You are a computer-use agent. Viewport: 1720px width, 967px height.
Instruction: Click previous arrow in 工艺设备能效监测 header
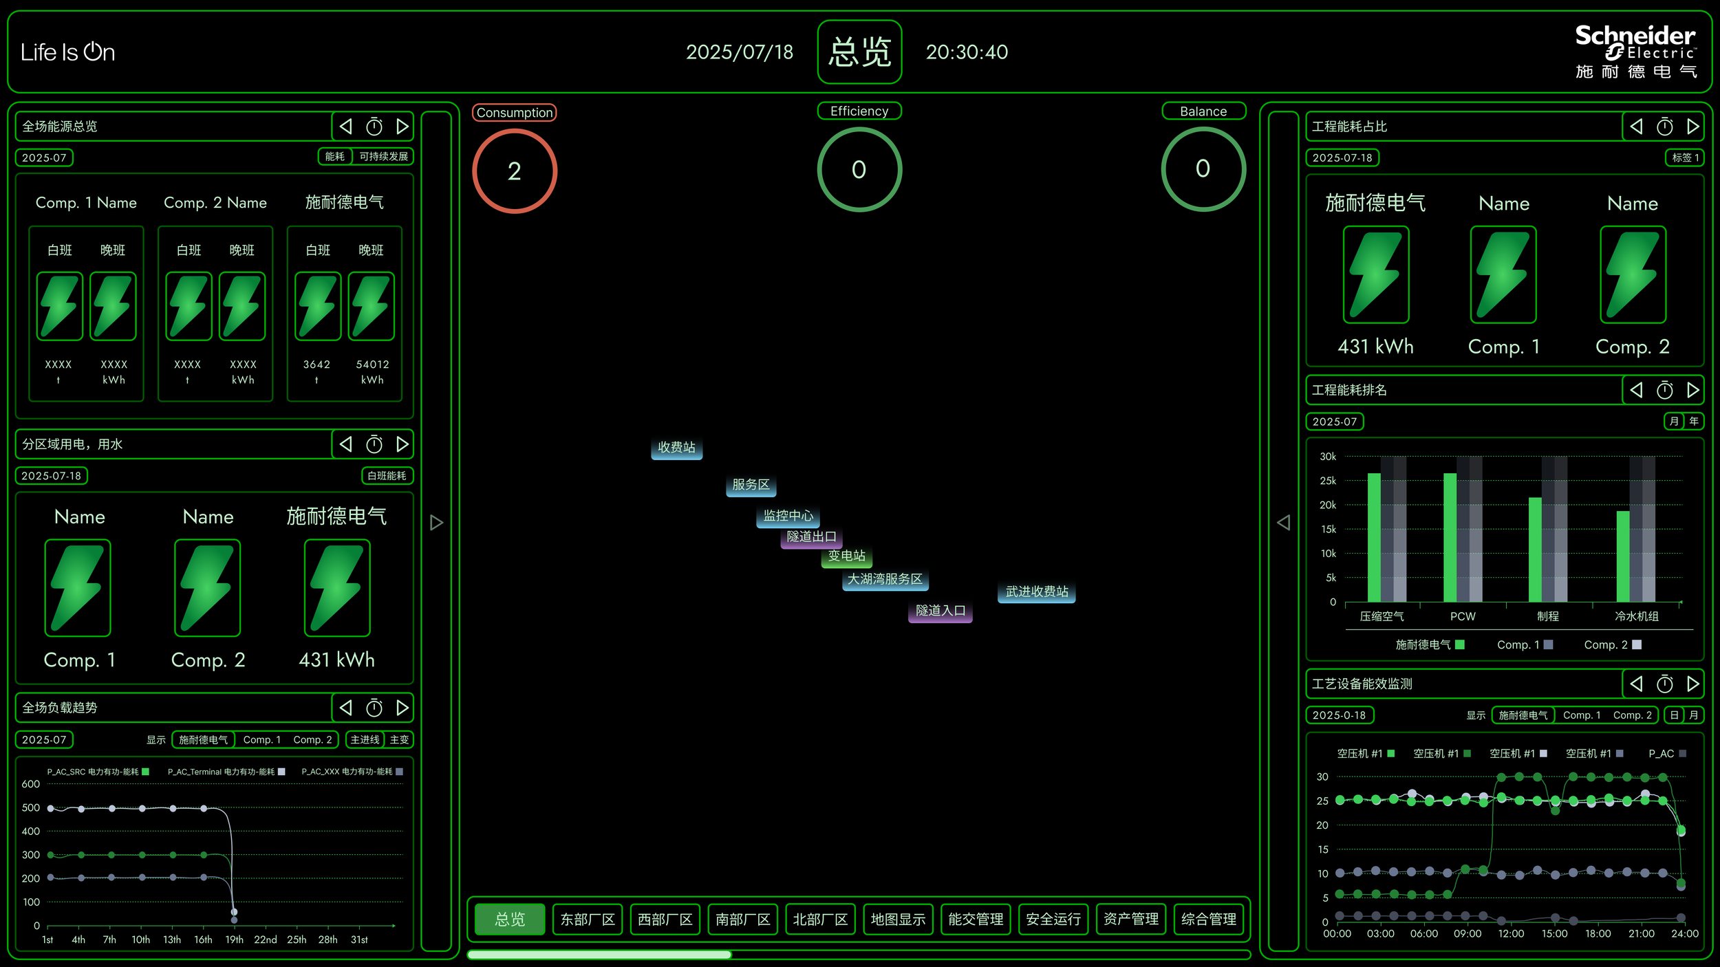click(x=1636, y=684)
